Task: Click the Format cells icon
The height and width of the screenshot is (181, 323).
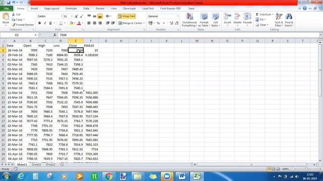Action: point(247,17)
